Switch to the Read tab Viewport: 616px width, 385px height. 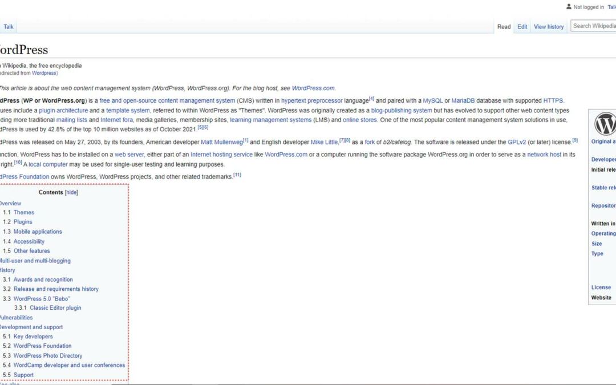[504, 27]
